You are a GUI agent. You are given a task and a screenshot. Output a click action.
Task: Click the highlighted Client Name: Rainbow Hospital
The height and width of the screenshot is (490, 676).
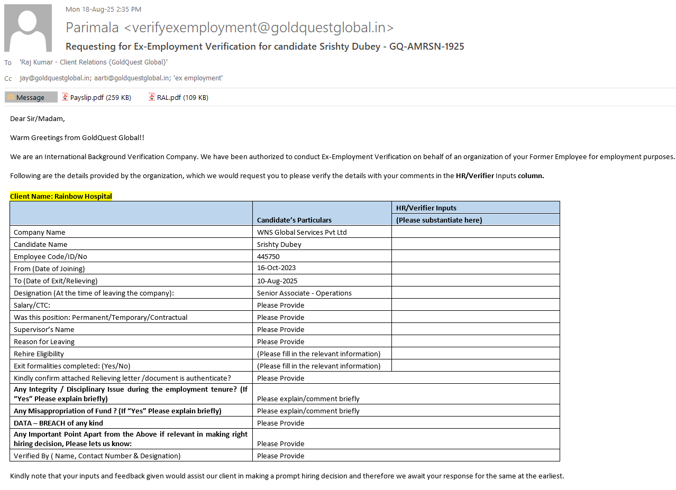[x=61, y=196]
